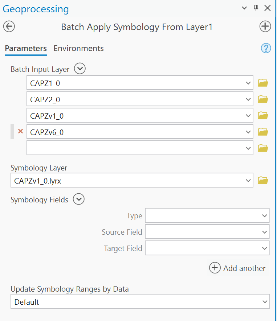Browse a file for the empty input row
The height and width of the screenshot is (321, 277).
point(263,148)
